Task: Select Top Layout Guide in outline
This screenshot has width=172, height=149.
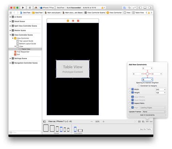Action: tap(26, 41)
